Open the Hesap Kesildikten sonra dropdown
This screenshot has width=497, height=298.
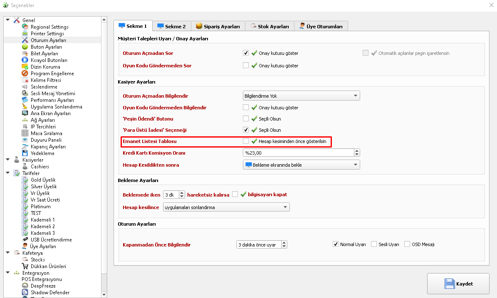pos(301,165)
